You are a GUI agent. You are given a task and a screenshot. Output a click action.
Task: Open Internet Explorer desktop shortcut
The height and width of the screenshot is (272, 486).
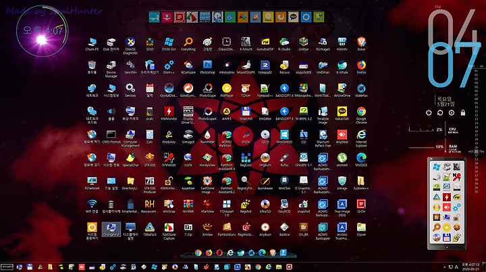click(x=361, y=139)
